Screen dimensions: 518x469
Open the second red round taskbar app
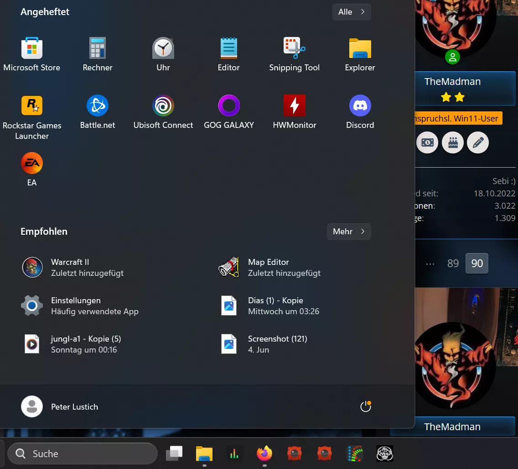click(x=324, y=453)
